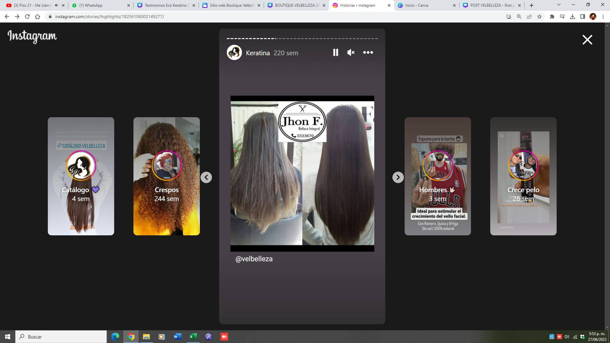
Task: Open the Catálogo highlight thumbnail
Action: pyautogui.click(x=81, y=176)
